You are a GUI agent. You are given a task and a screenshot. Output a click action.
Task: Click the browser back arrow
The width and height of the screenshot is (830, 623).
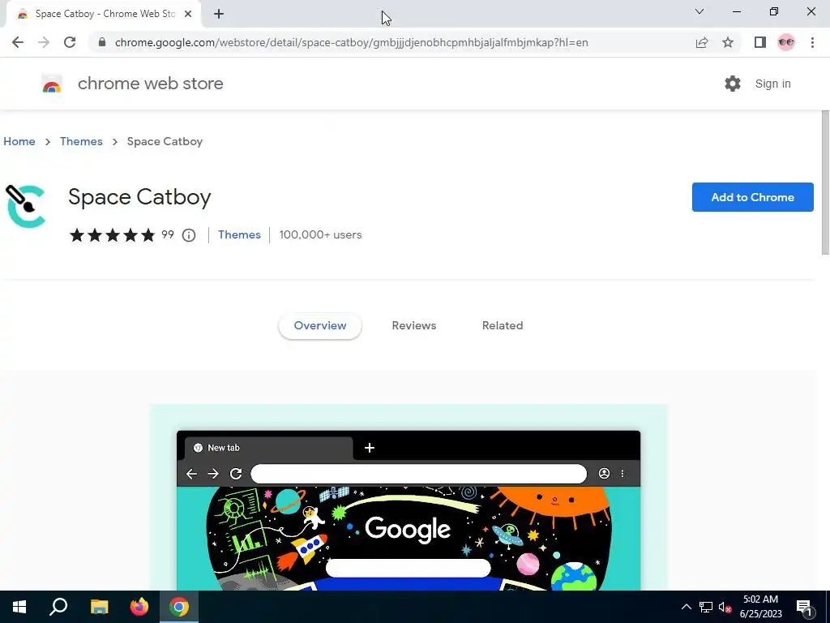(18, 42)
